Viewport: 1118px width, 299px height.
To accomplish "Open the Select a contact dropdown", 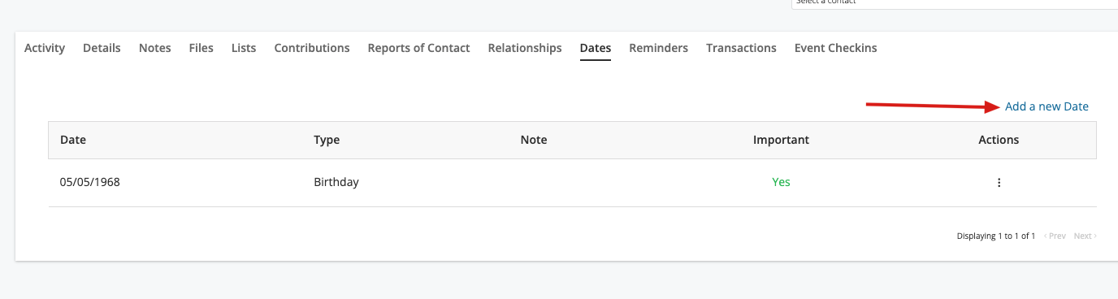I will point(955,3).
